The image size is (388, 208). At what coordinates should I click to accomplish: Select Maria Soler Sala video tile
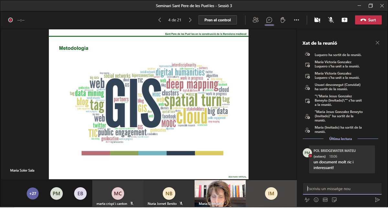(220, 193)
